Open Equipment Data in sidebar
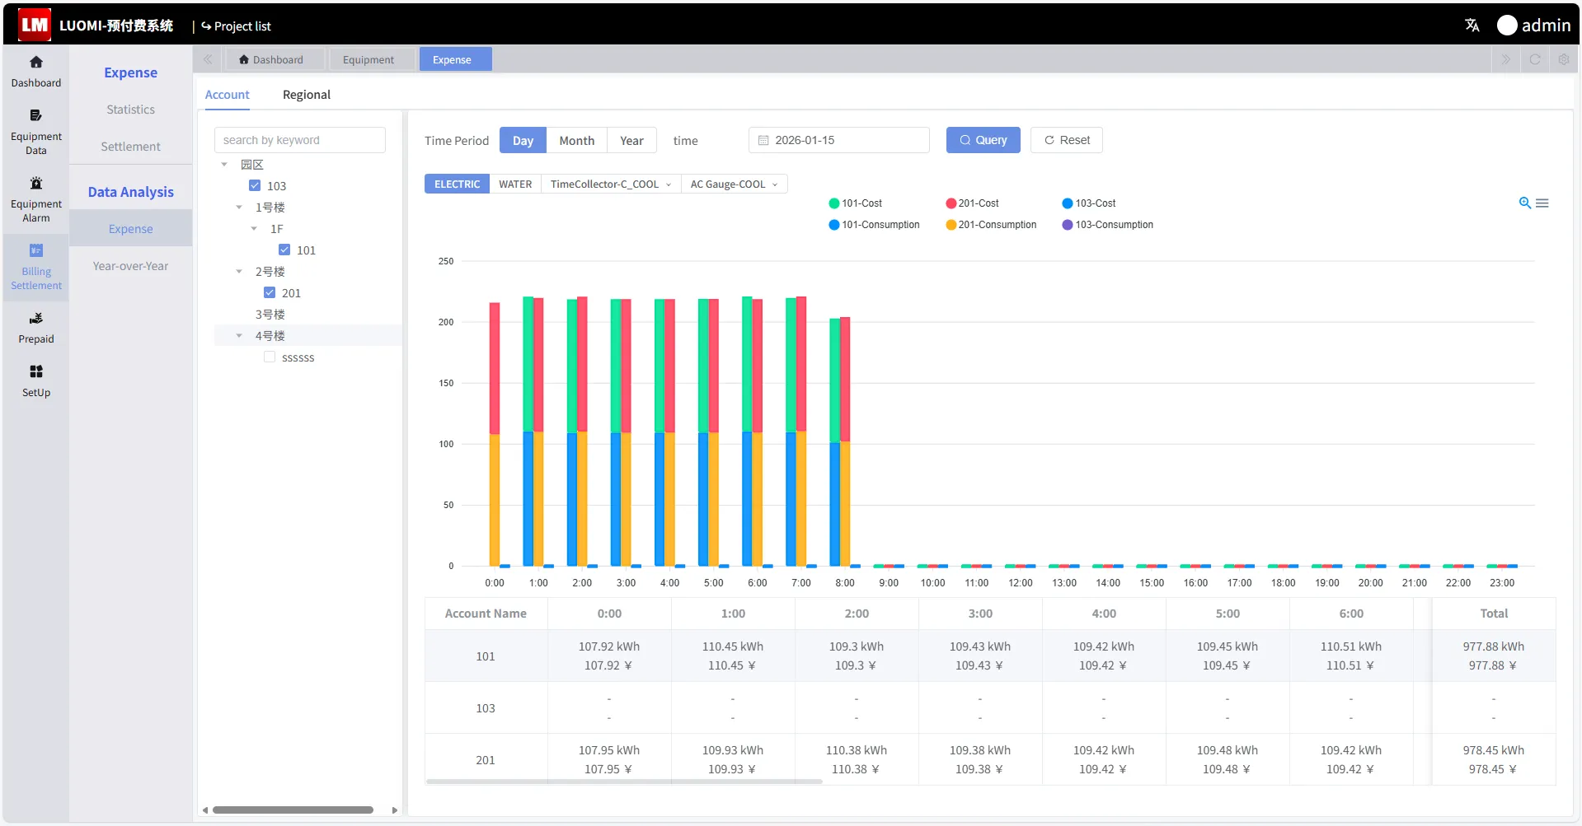Screen dimensions: 1582x826 tap(35, 131)
